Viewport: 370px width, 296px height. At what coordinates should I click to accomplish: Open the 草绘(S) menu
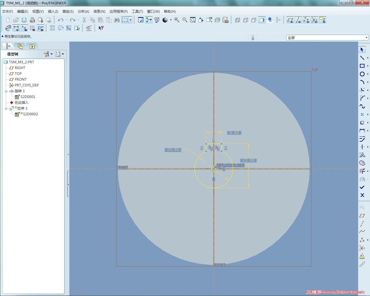68,12
